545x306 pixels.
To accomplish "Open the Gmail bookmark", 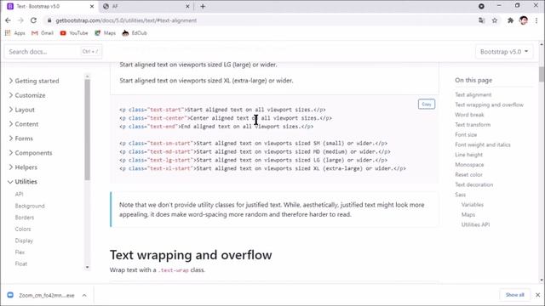I will point(43,33).
